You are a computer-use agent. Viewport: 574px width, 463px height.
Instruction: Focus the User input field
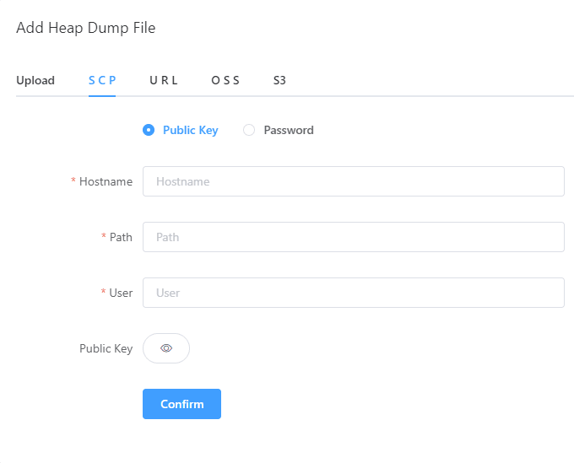[354, 293]
